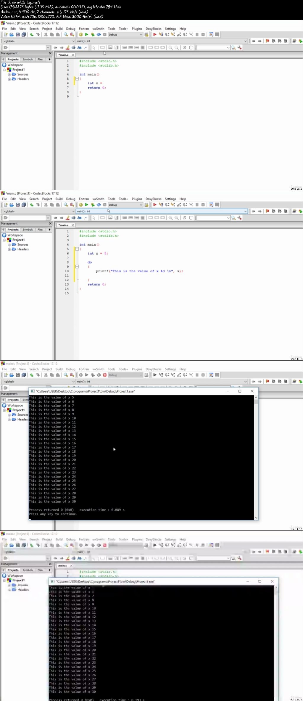
Task: Click the Undo arrow in the first frame
Action: coord(32,35)
